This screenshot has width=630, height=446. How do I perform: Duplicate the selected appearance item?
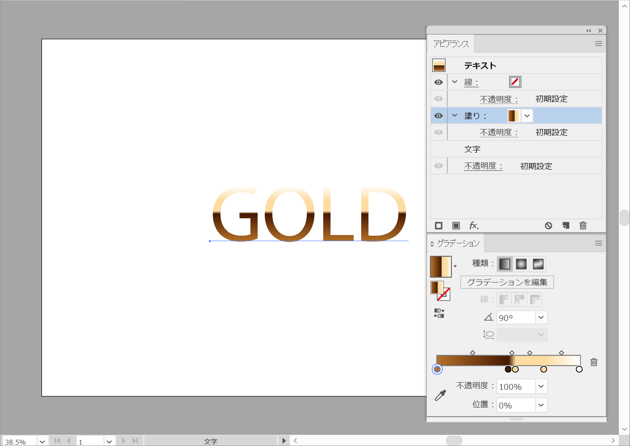566,226
